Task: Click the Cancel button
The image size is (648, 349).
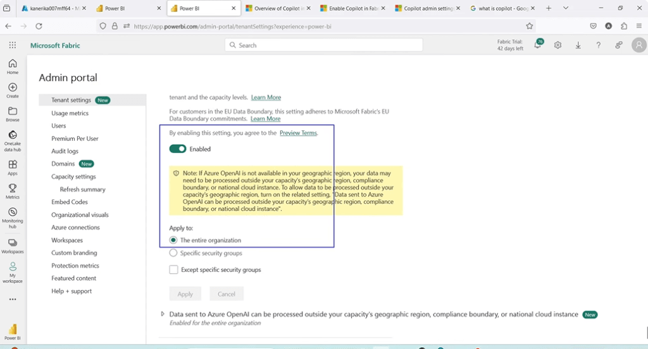Action: [x=227, y=293]
